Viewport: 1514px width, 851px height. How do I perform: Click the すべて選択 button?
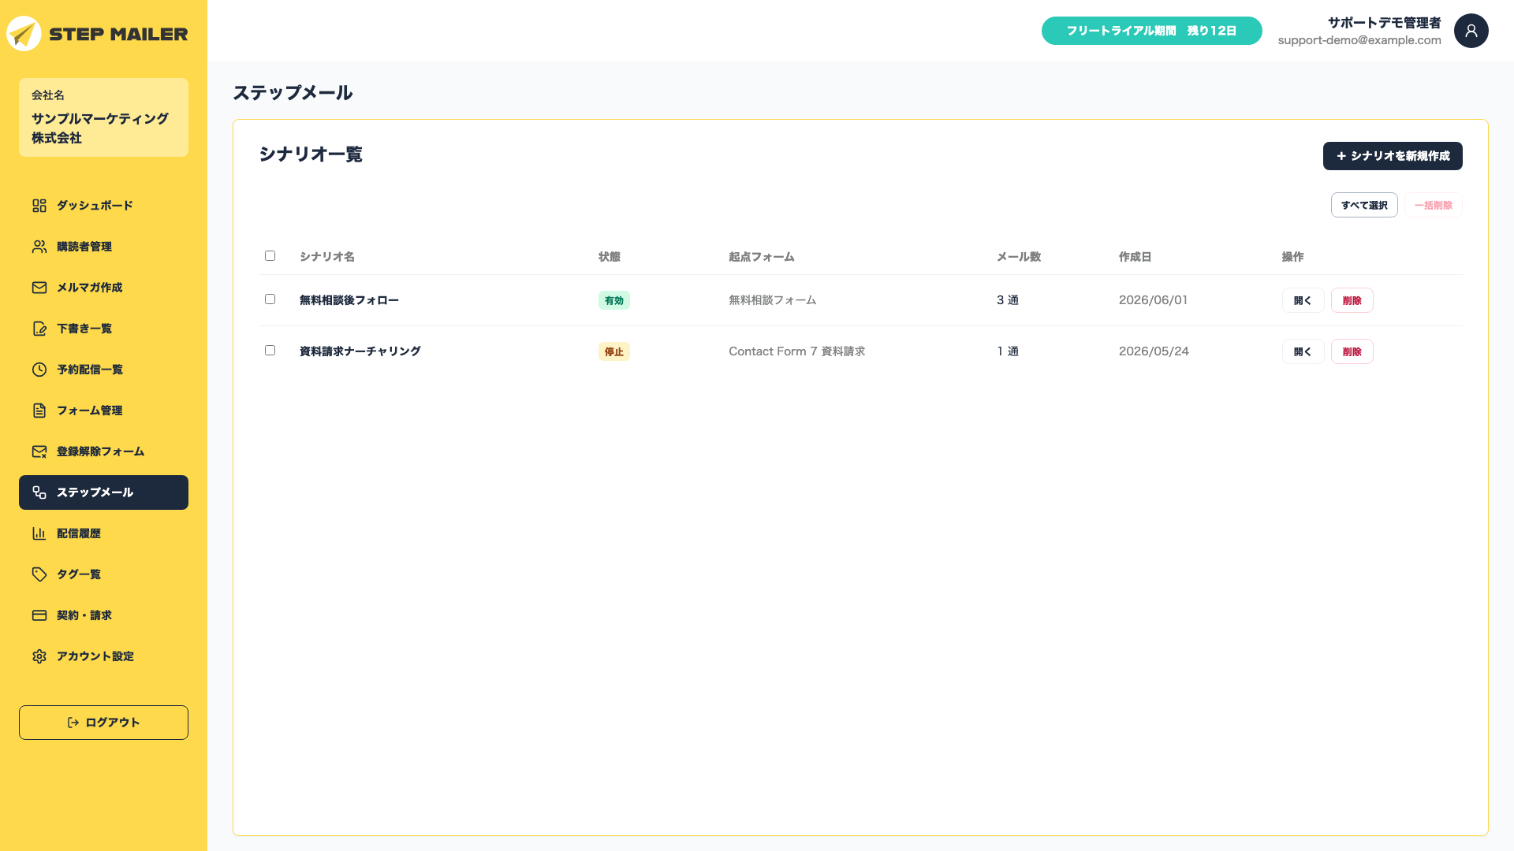point(1364,205)
